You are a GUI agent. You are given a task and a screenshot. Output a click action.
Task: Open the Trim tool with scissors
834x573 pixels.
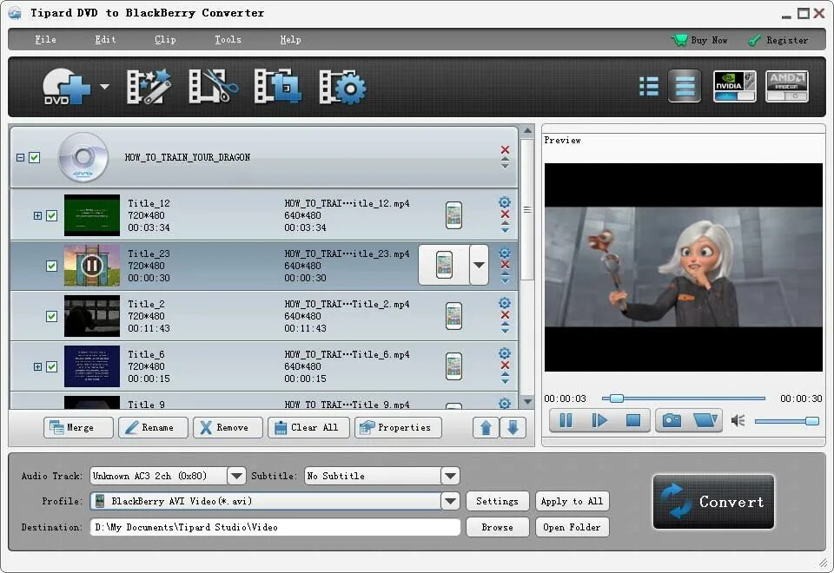coord(214,86)
